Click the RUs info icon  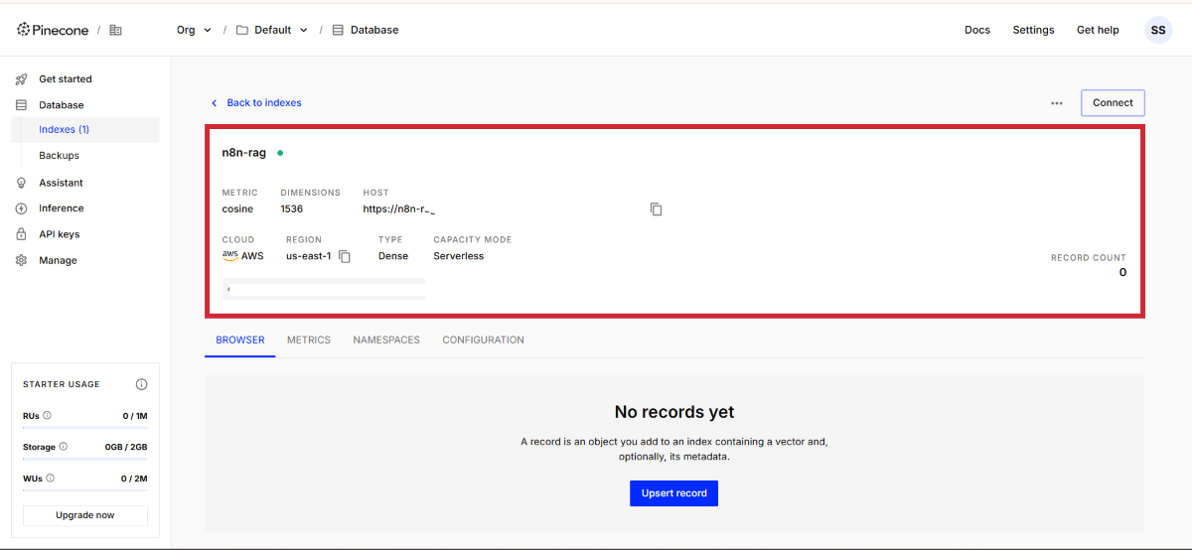click(x=48, y=416)
